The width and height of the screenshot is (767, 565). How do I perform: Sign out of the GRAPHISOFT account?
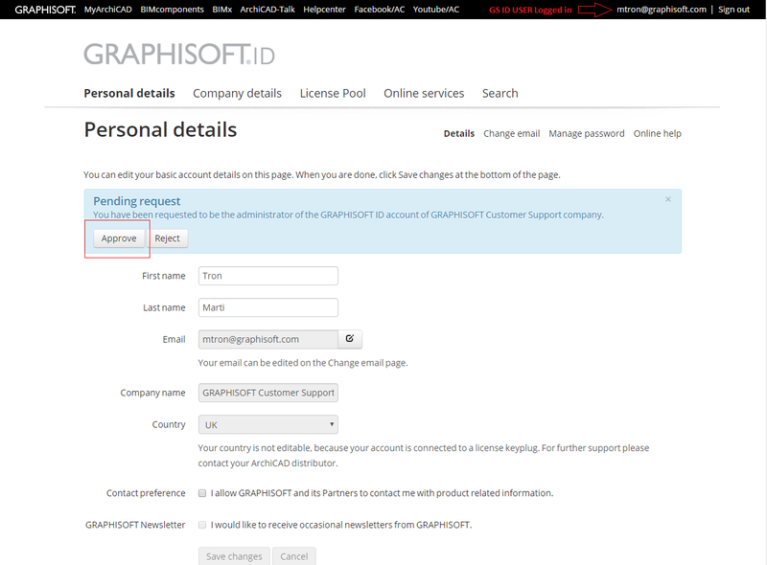[733, 9]
